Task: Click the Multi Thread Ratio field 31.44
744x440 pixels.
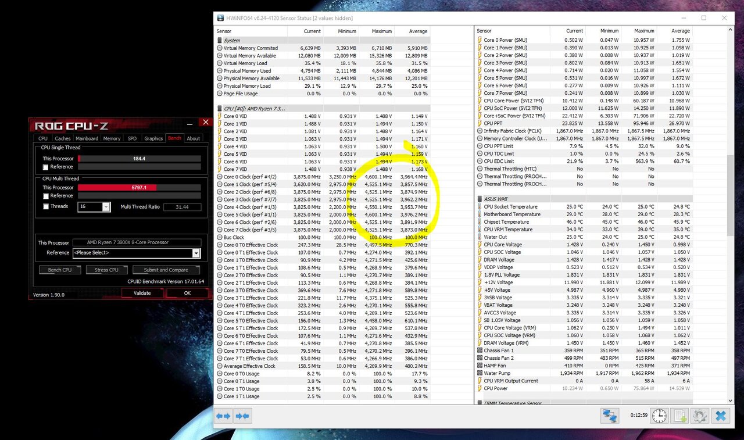Action: pos(183,207)
